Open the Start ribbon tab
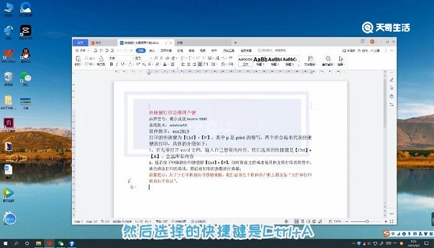This screenshot has height=248, width=434. 141,50
